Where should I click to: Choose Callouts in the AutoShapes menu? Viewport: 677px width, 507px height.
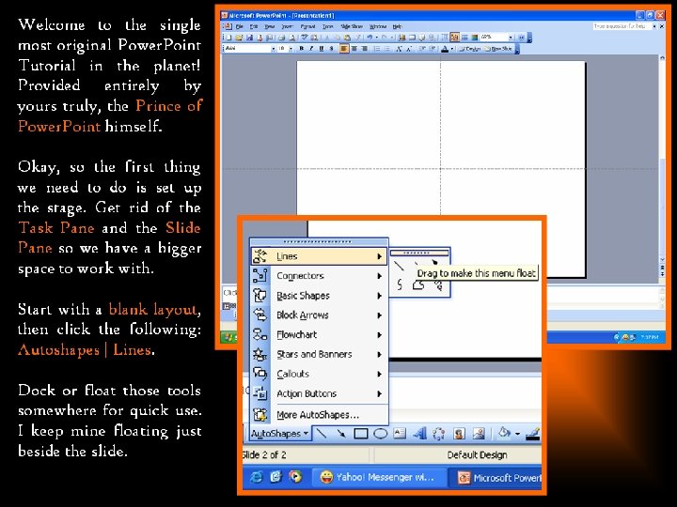click(x=319, y=374)
